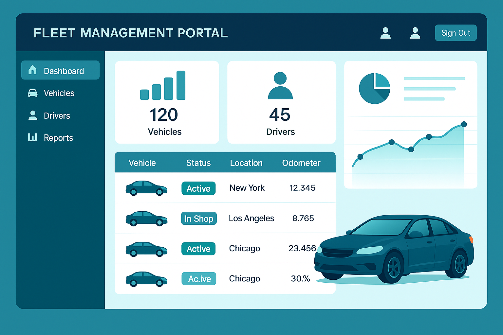The image size is (503, 335).
Task: Click the car thumbnail in the New York row
Action: [146, 188]
